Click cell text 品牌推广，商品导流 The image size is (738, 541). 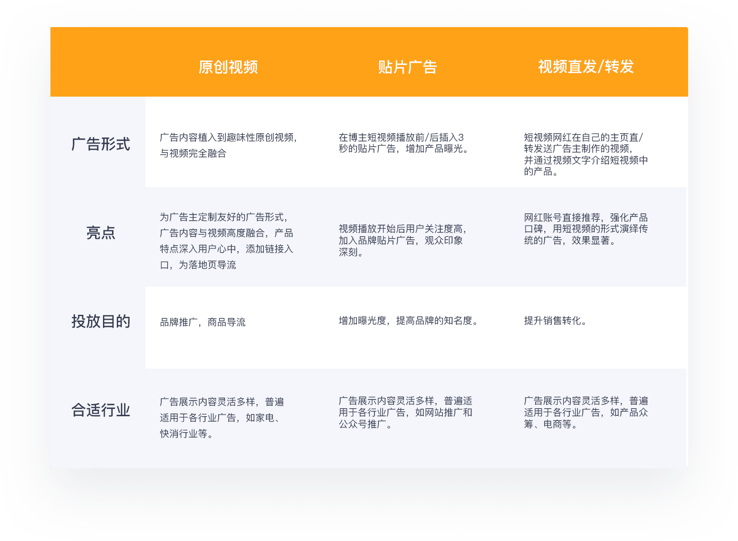203,322
